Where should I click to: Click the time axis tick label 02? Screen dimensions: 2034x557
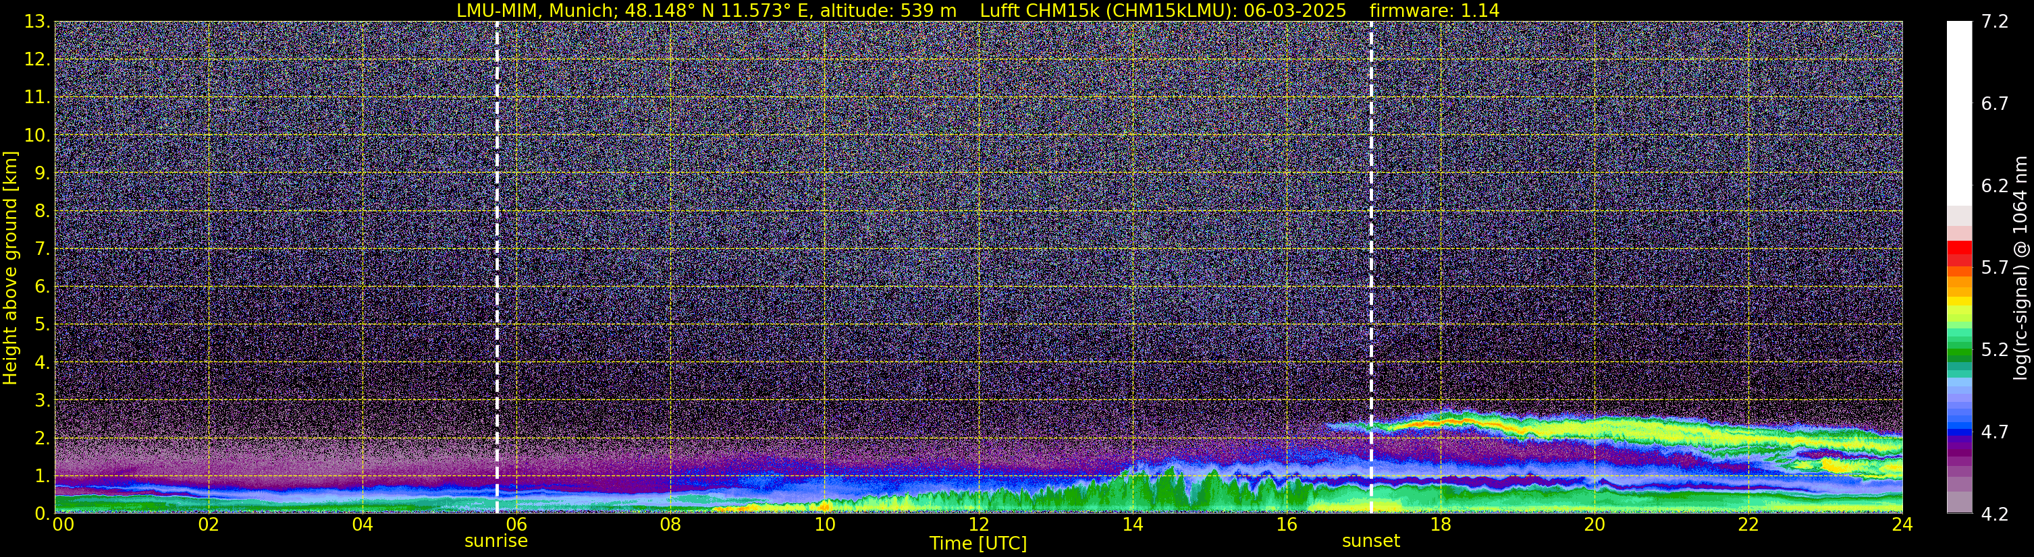click(x=209, y=525)
